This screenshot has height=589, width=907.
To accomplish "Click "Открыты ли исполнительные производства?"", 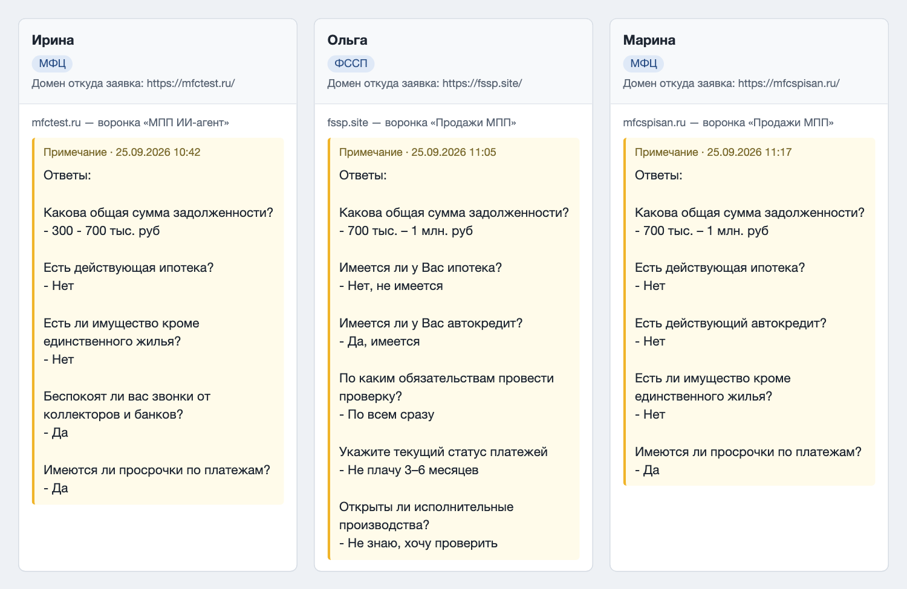I will (x=426, y=516).
